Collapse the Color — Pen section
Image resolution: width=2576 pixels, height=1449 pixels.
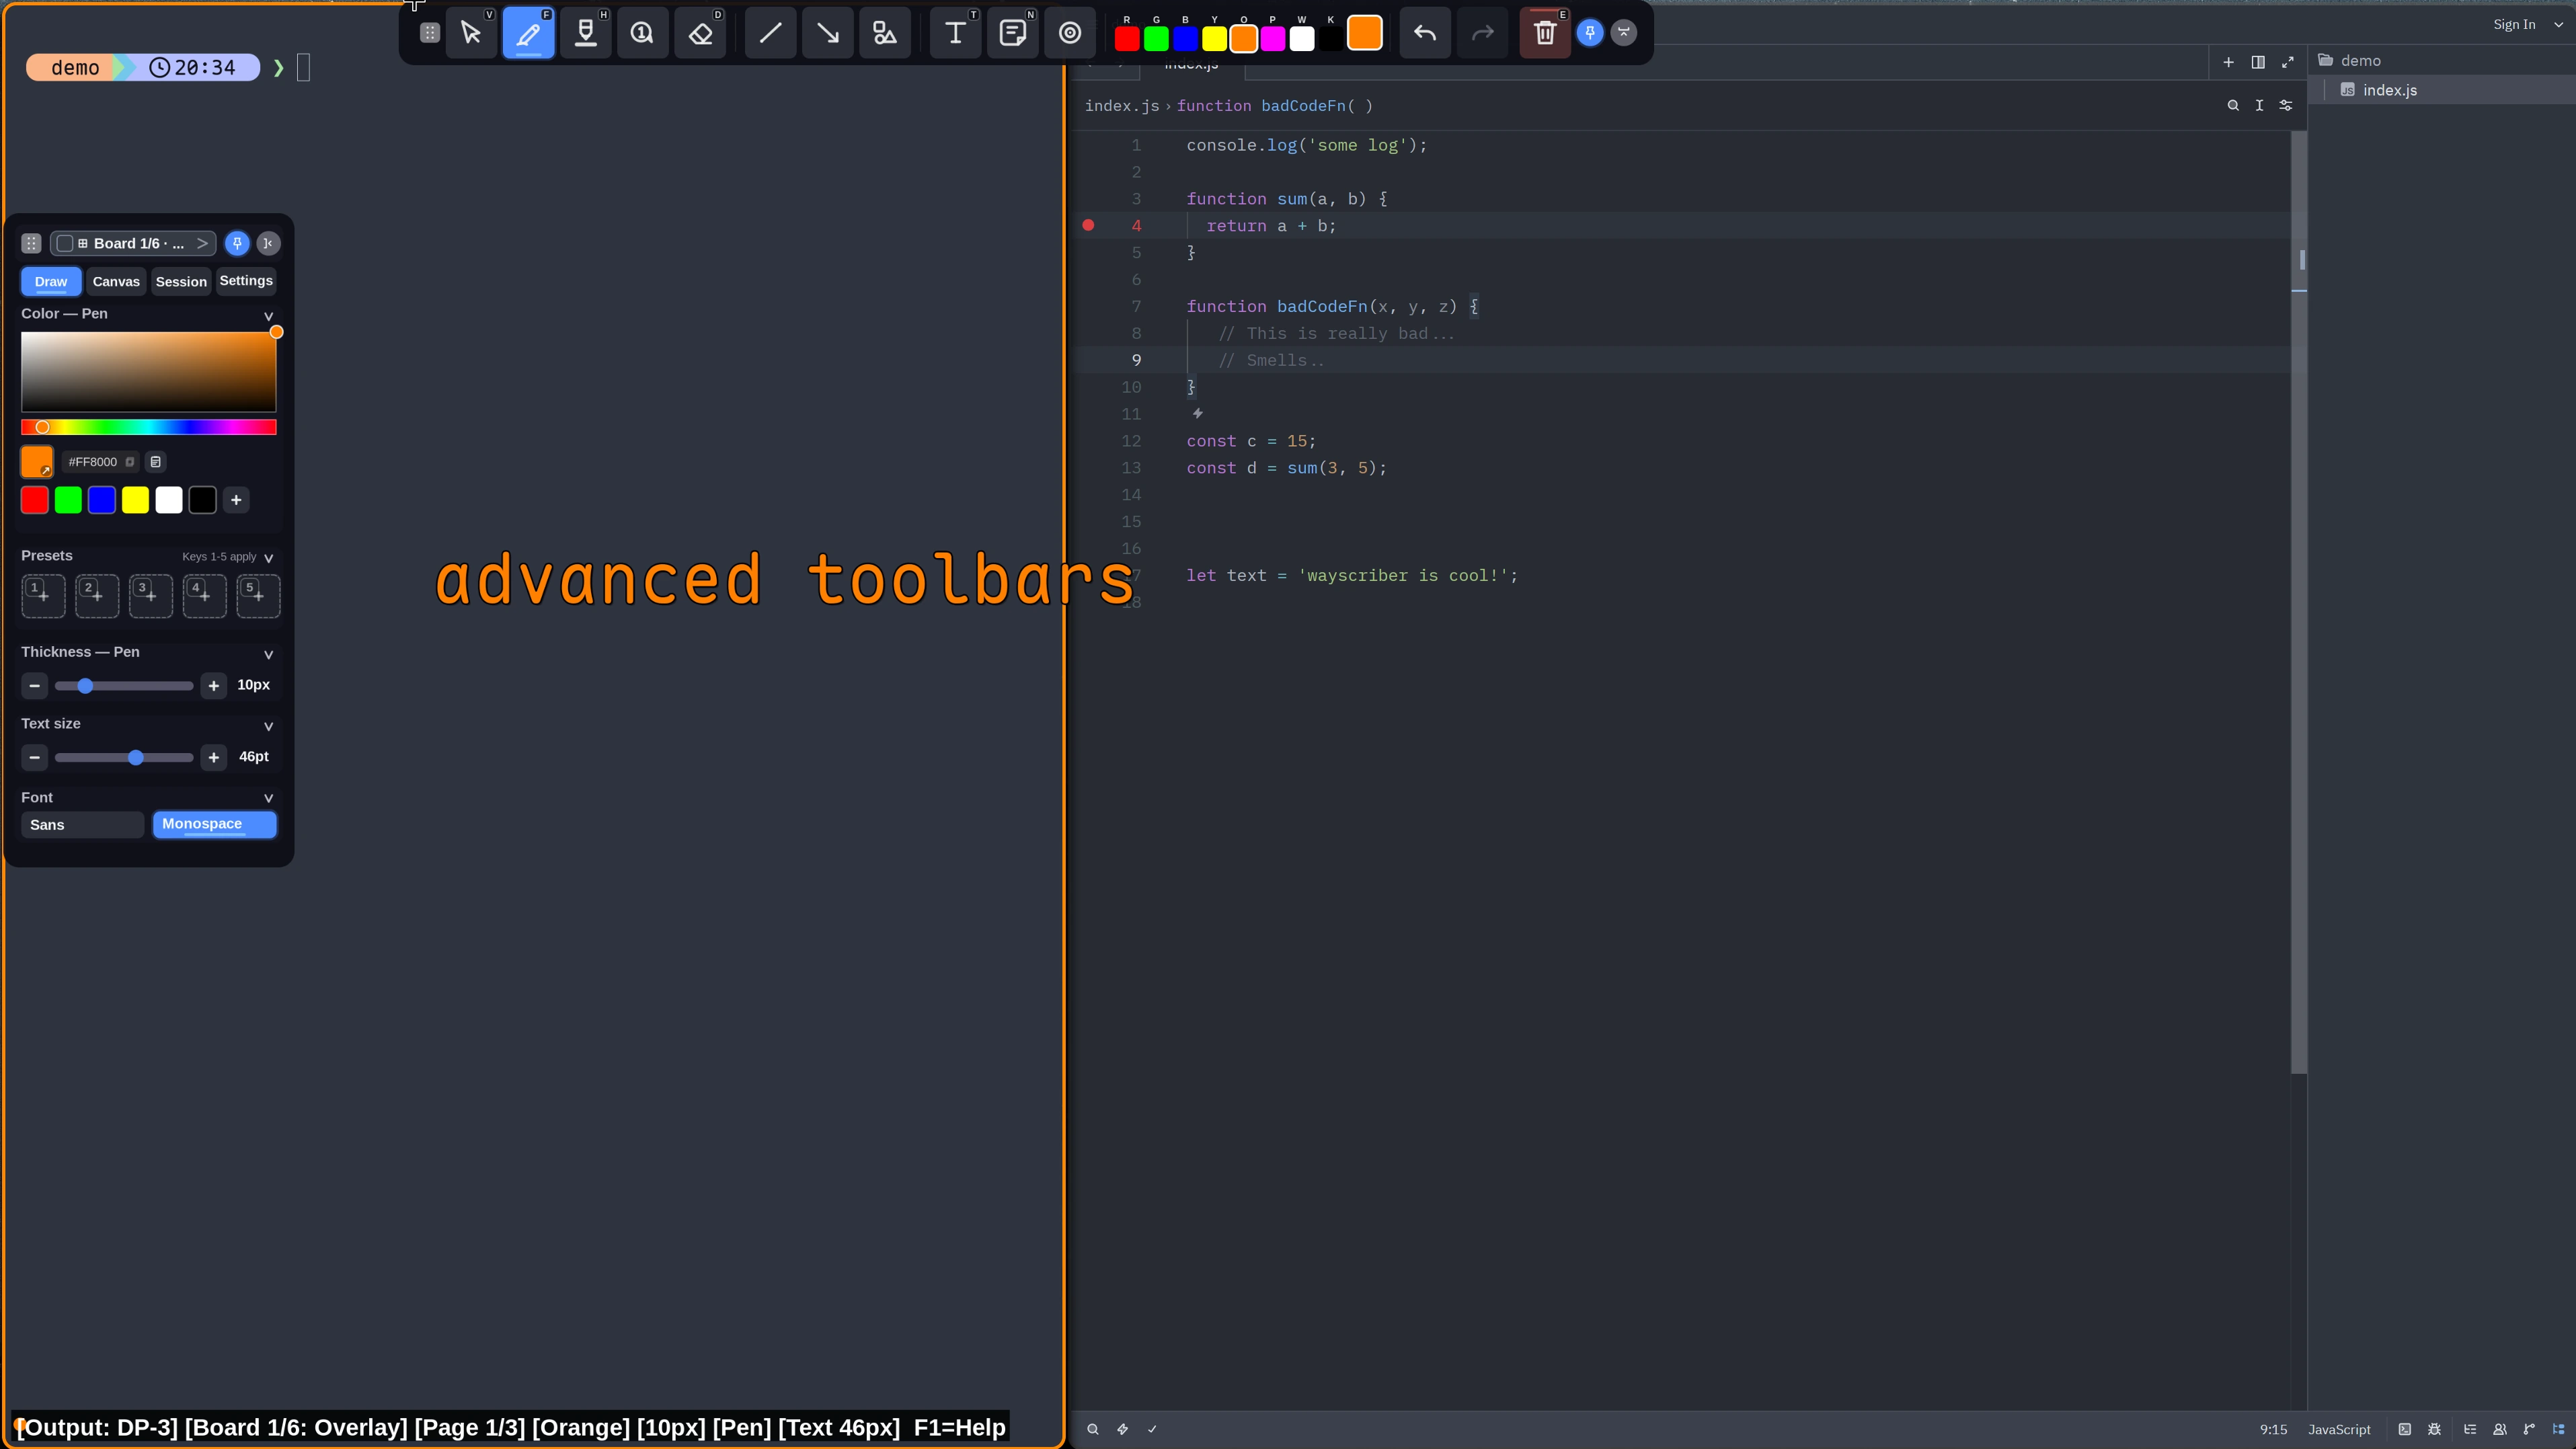click(x=268, y=315)
